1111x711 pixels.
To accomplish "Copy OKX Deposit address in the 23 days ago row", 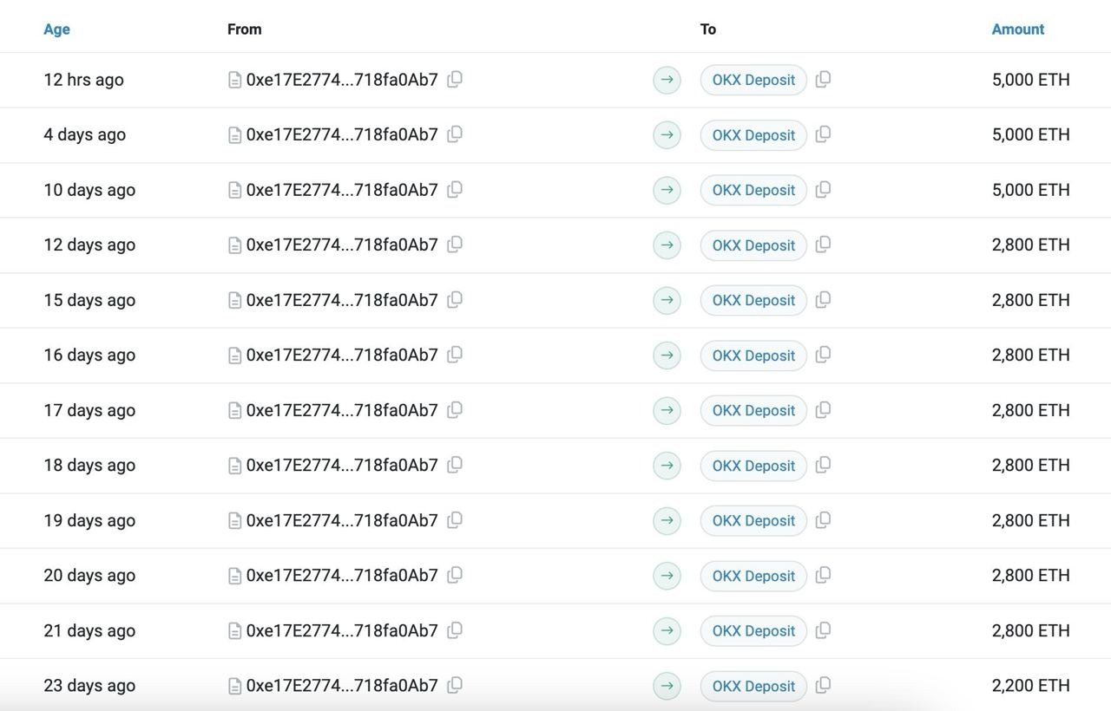I will 823,685.
